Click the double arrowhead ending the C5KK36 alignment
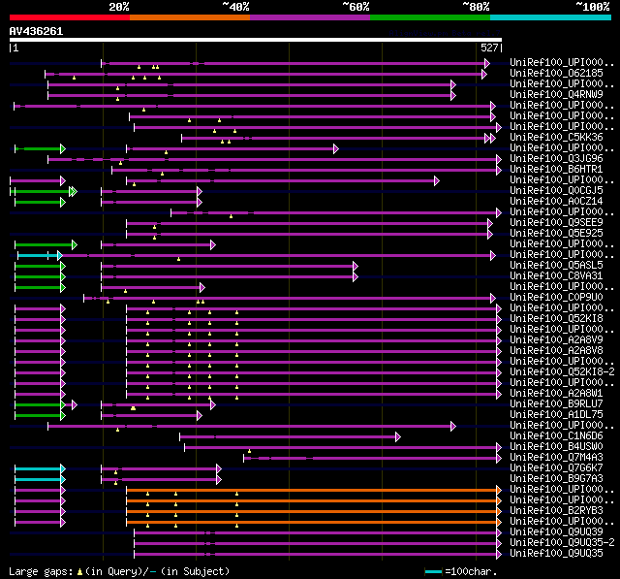Image resolution: width=620 pixels, height=579 pixels. [x=490, y=138]
